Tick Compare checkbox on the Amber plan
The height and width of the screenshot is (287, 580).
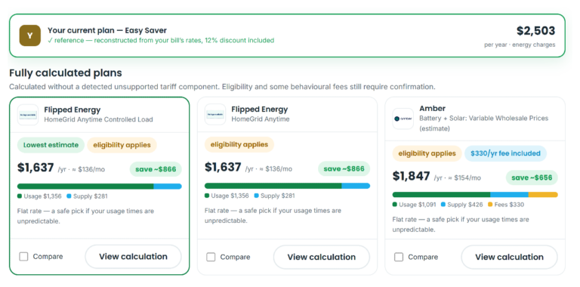(x=399, y=257)
